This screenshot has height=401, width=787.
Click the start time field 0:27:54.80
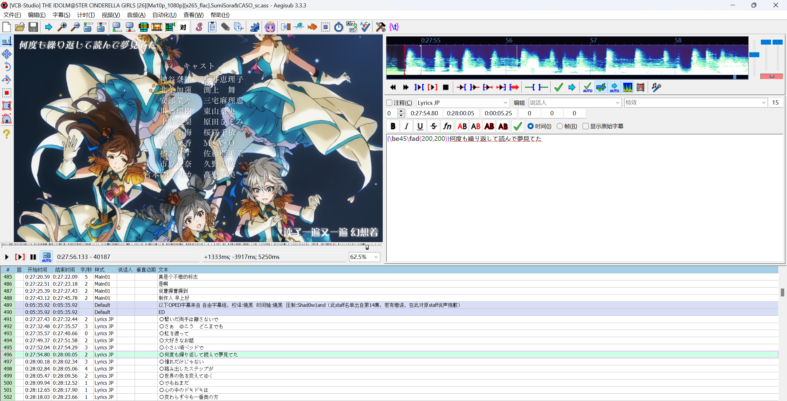pyautogui.click(x=425, y=113)
